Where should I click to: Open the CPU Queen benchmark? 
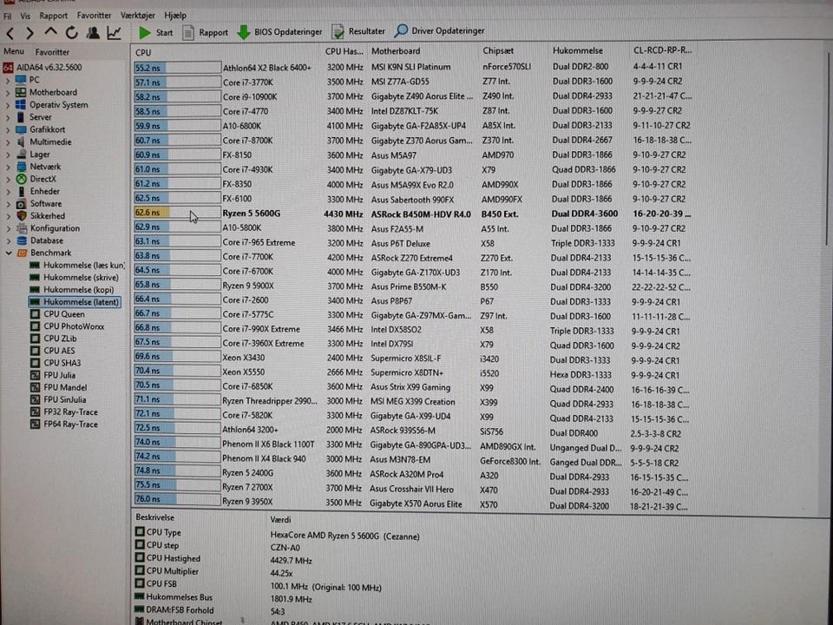point(57,314)
